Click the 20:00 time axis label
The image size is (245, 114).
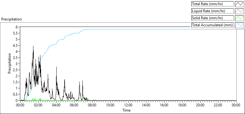pyautogui.click(x=200, y=105)
